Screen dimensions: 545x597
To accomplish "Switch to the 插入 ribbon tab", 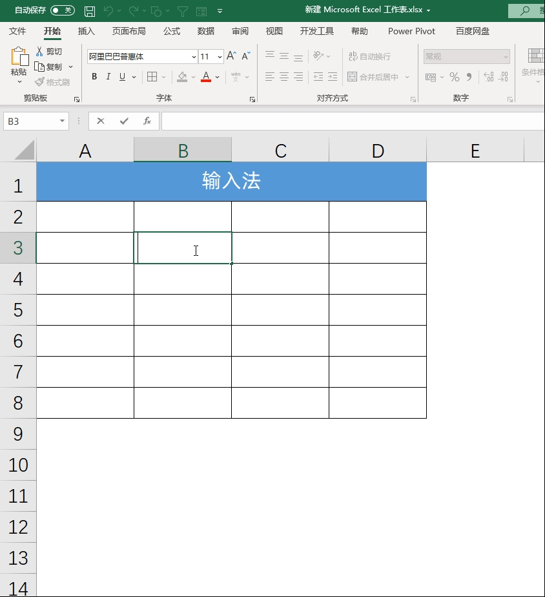I will [87, 30].
